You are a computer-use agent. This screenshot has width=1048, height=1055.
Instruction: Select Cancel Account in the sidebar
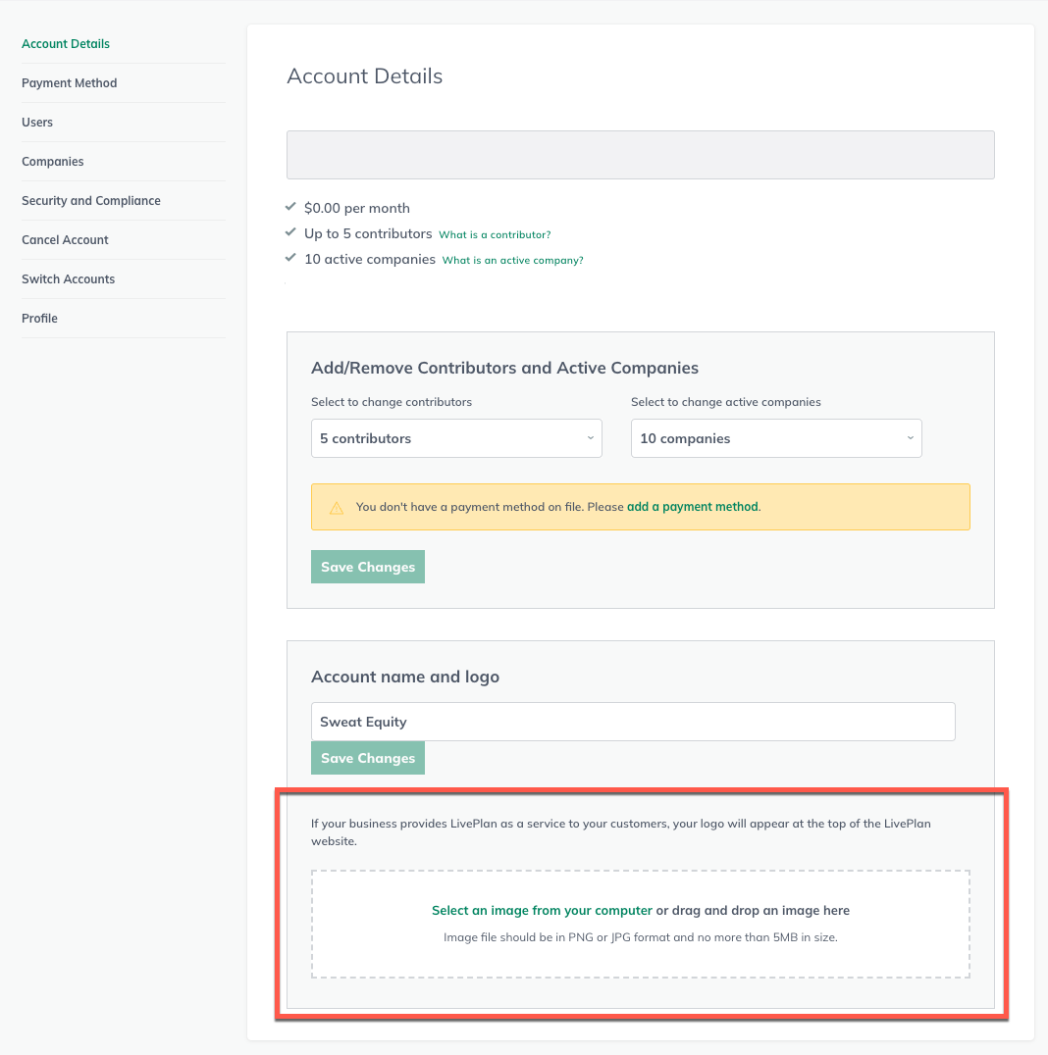tap(65, 240)
